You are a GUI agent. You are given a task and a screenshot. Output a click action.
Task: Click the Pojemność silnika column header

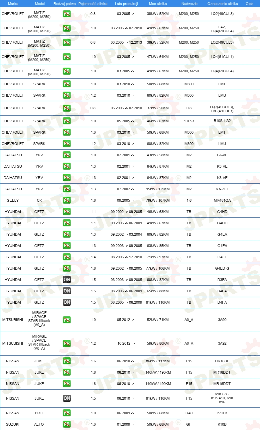[x=93, y=3]
